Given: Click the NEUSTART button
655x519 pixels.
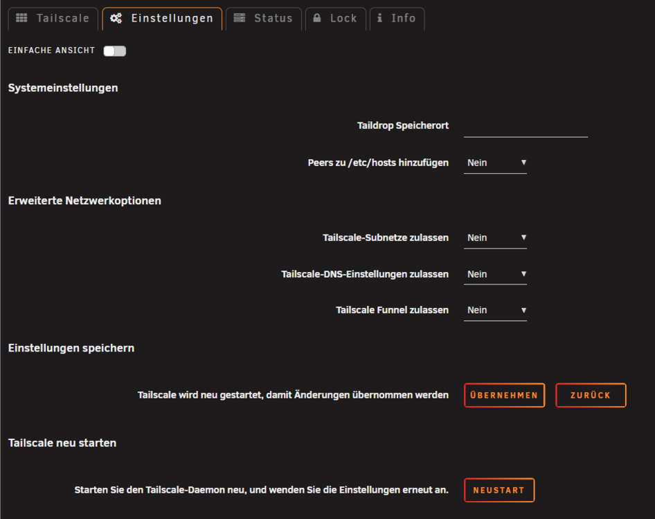Looking at the screenshot, I should pyautogui.click(x=499, y=490).
